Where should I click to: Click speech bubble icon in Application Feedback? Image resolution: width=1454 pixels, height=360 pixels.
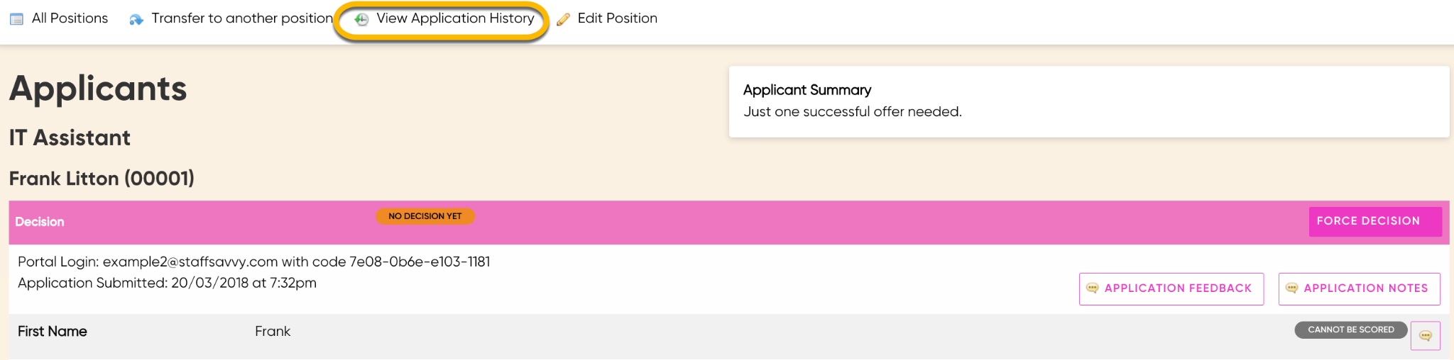pos(1093,288)
